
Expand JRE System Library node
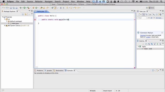pyautogui.click(x=5, y=26)
